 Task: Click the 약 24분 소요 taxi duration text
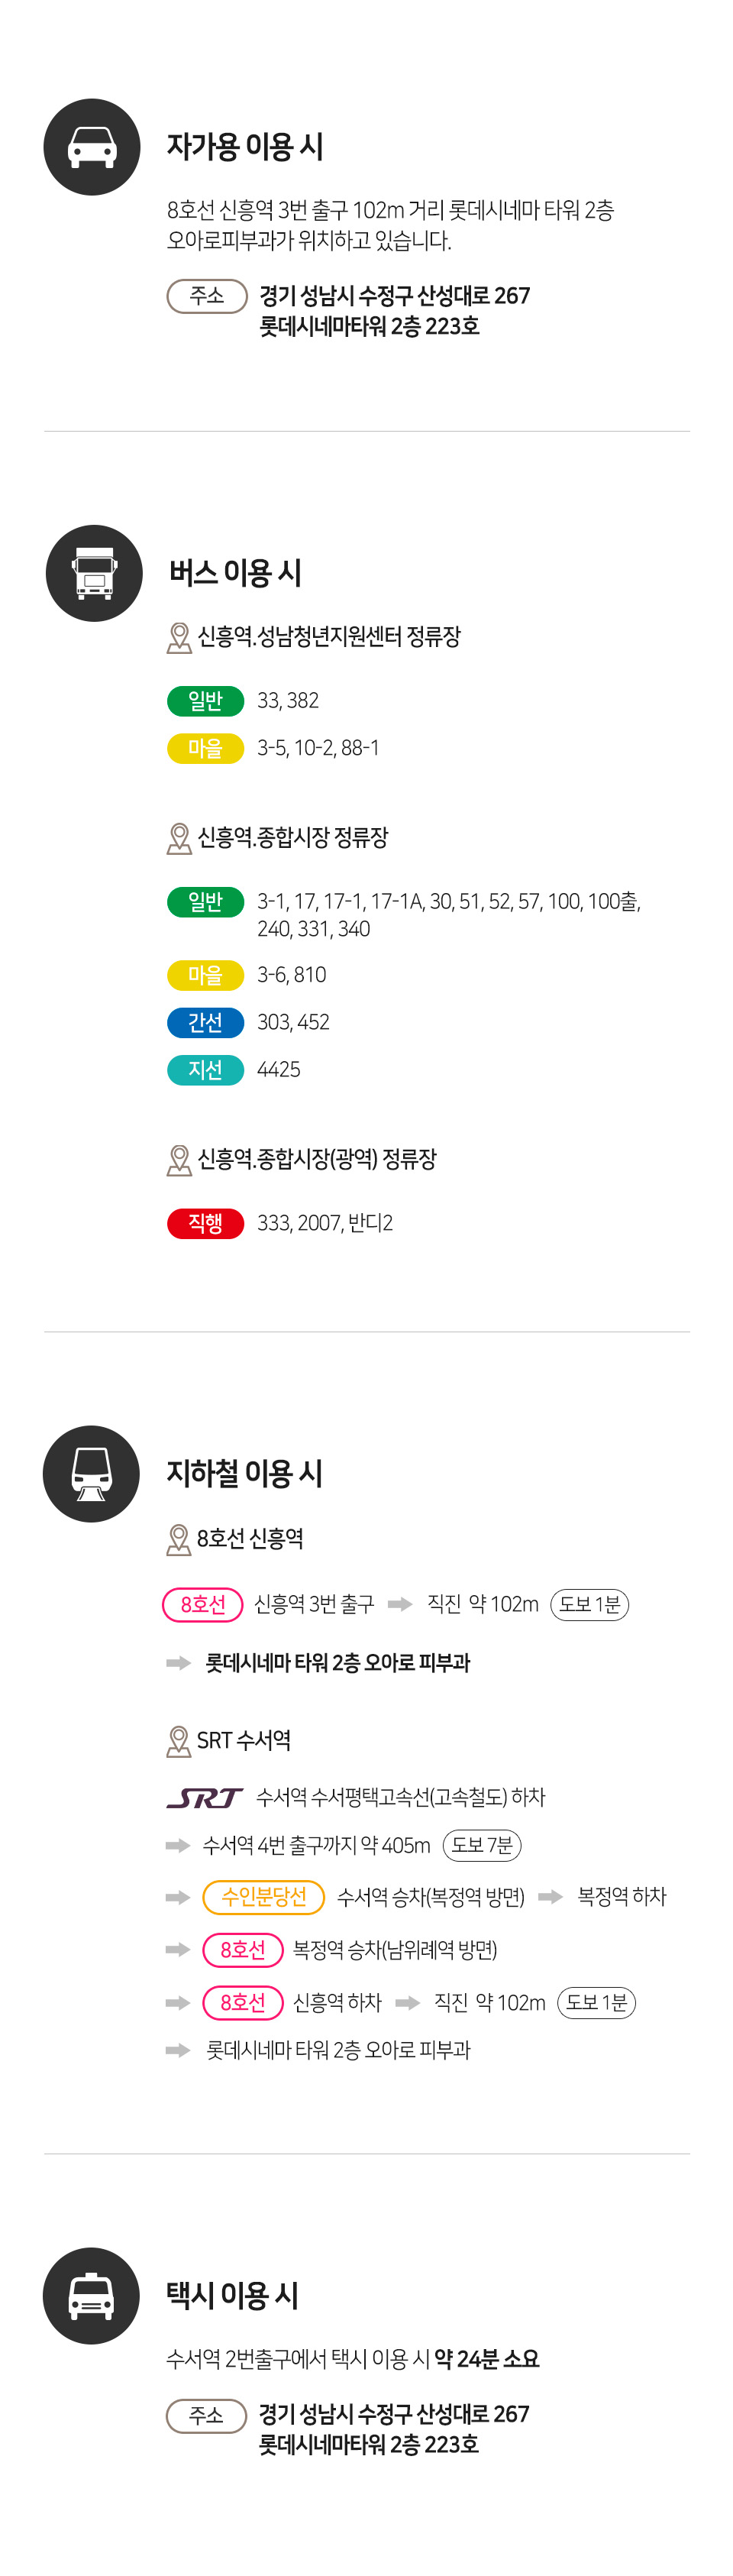click(487, 2359)
